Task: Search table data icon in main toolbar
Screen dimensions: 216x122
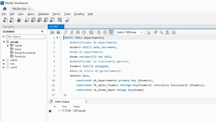Action: 60,20
